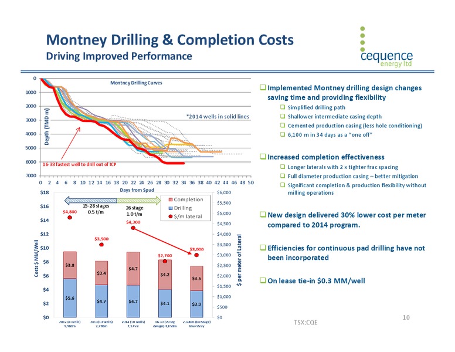Screen dimensions: 455x352
Task: Click the $2,700 data point marker
Action: (x=165, y=261)
